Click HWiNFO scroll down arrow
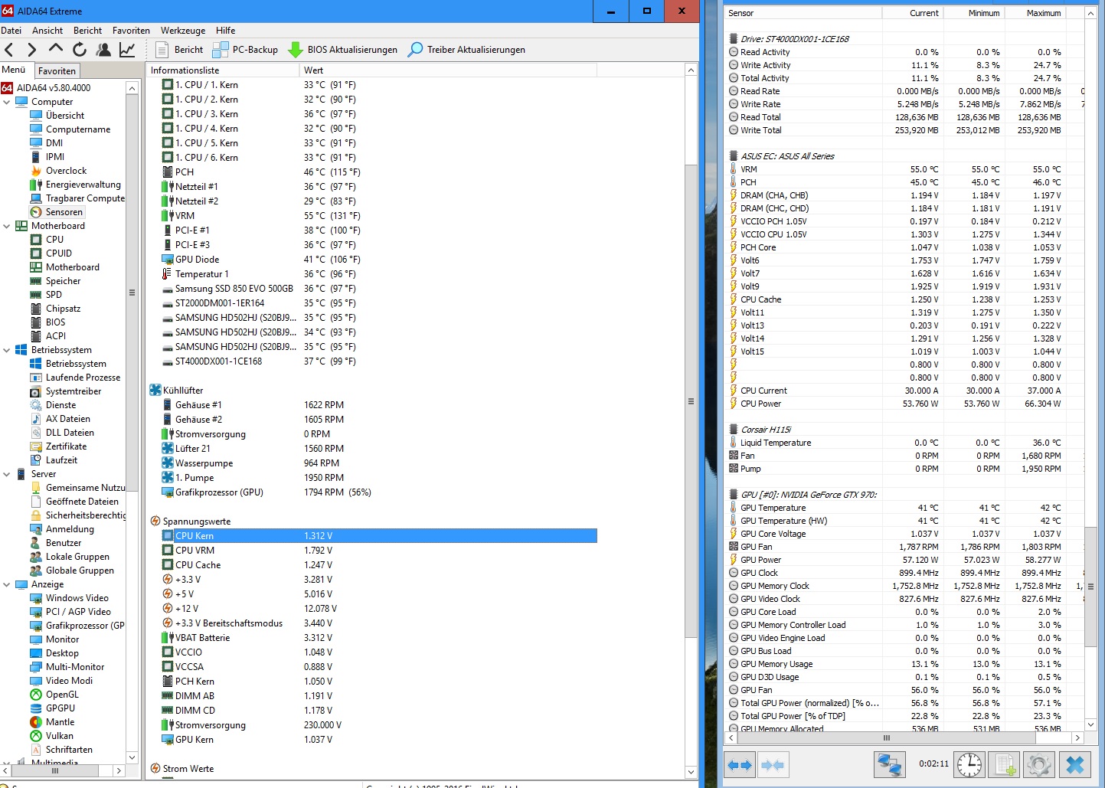This screenshot has width=1105, height=788. (1091, 724)
